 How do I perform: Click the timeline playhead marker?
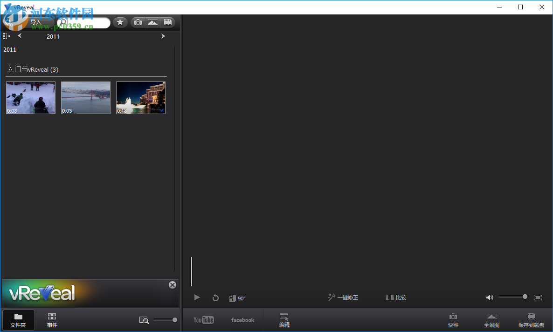coord(192,271)
